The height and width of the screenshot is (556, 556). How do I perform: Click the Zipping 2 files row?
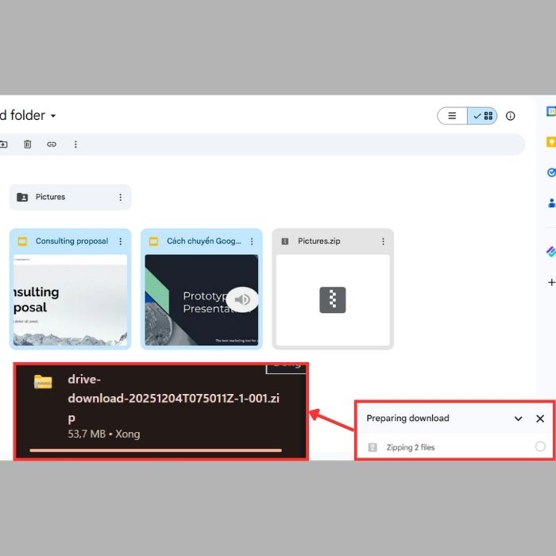click(455, 447)
